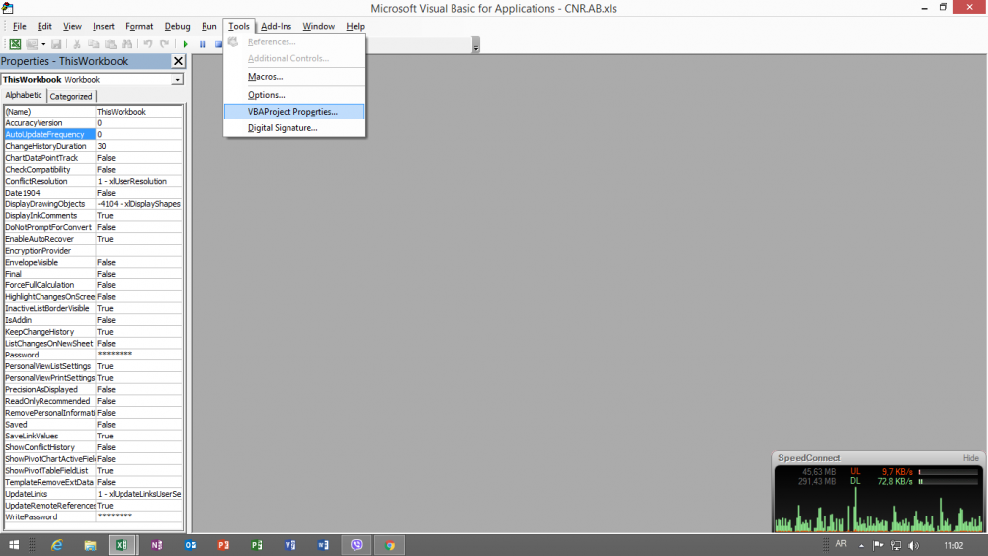Click the Insert UserForm toolbar icon
The image size is (988, 556).
pos(32,44)
